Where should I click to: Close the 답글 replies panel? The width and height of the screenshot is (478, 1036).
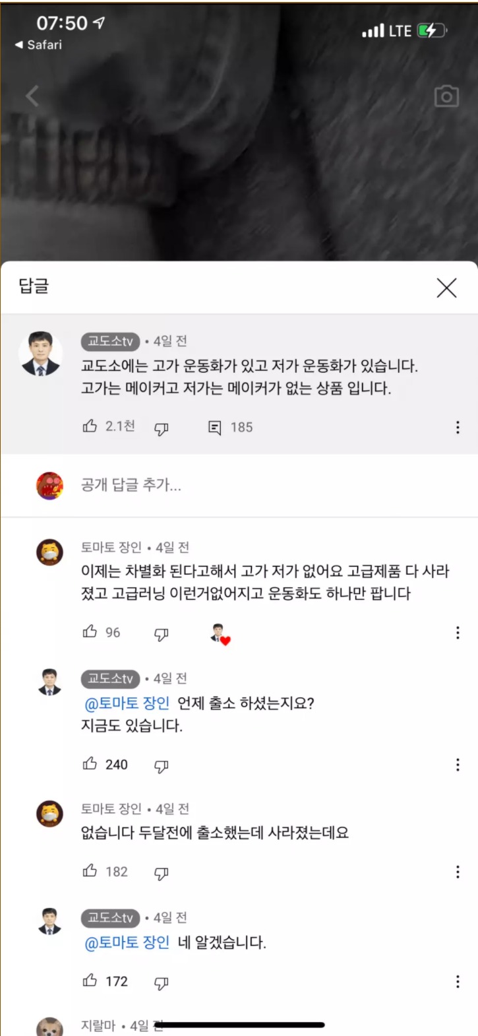click(446, 288)
